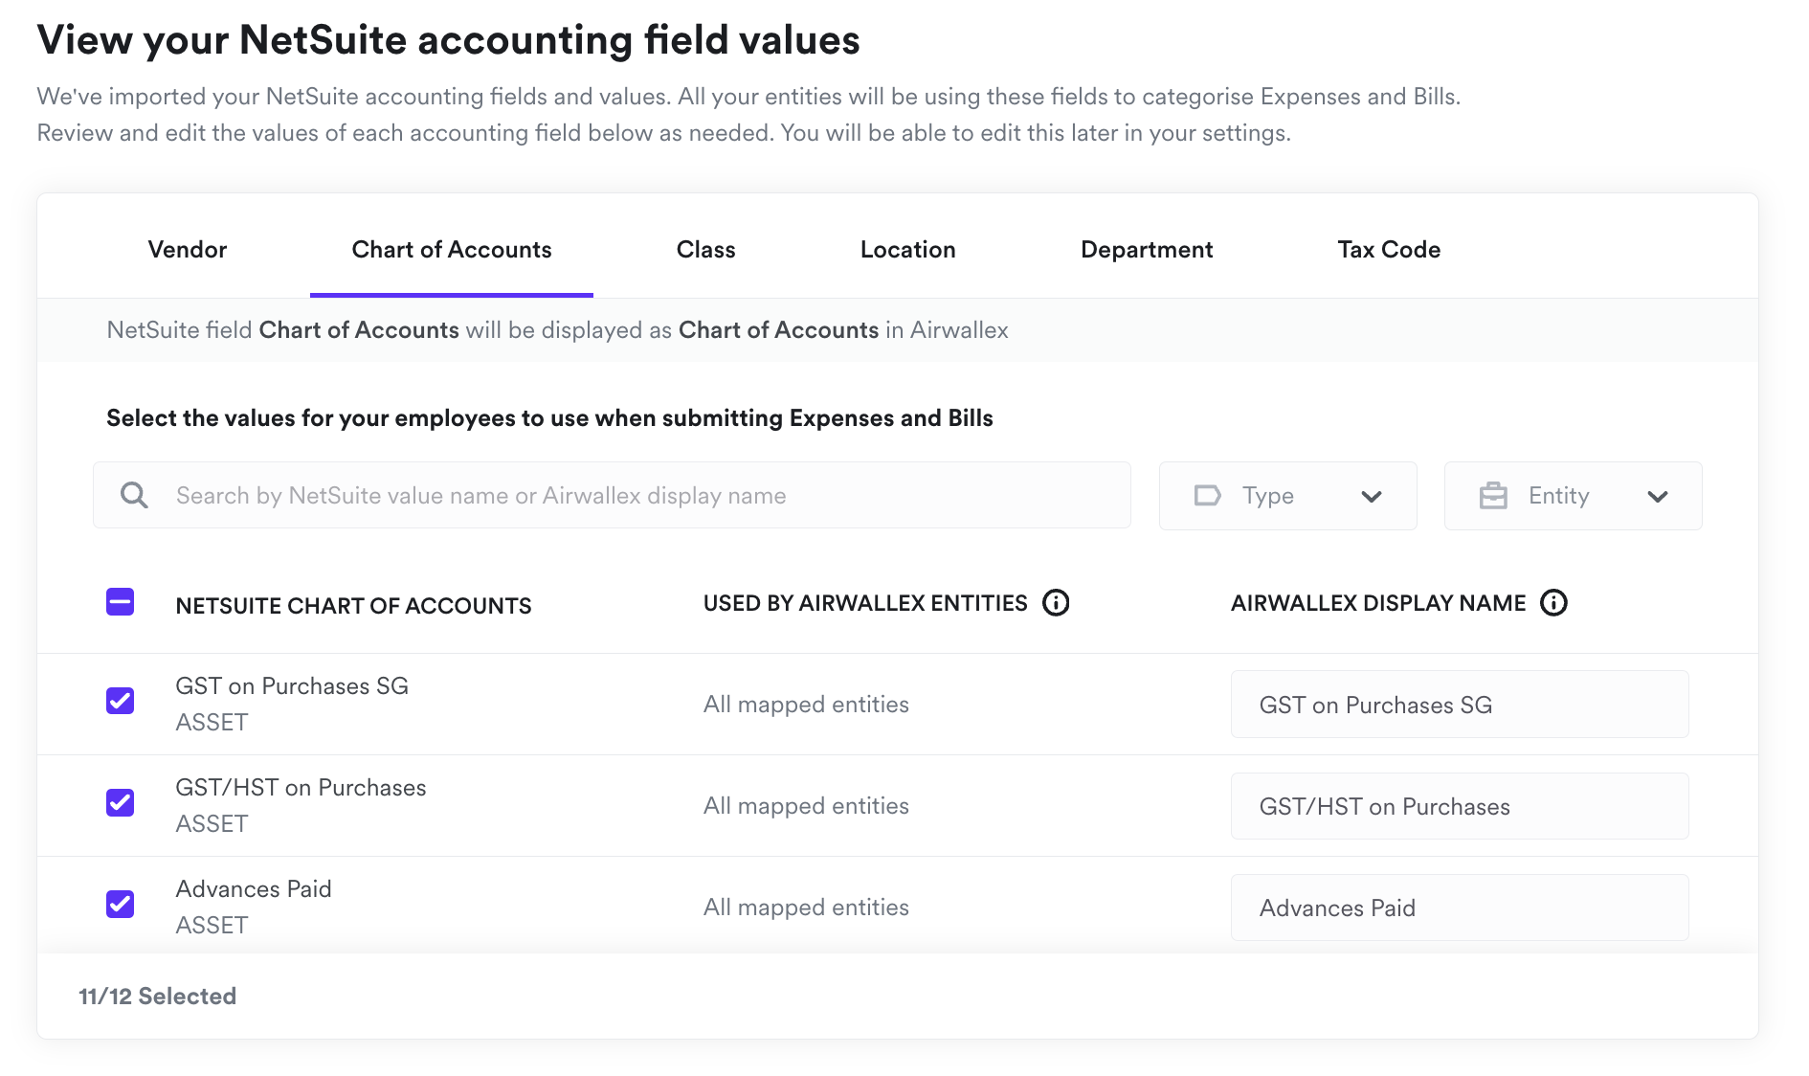Image resolution: width=1809 pixels, height=1076 pixels.
Task: Edit the GST on Purchases SG display name
Action: click(1459, 706)
